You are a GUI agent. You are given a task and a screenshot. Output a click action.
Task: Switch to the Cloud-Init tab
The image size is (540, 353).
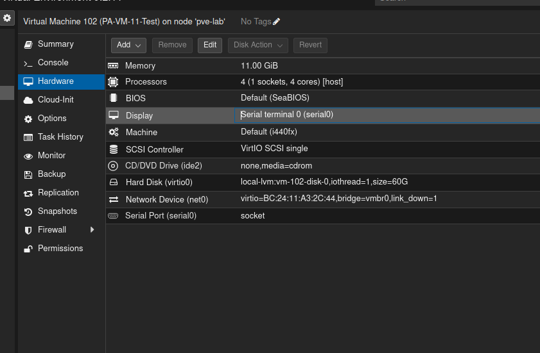click(x=61, y=100)
